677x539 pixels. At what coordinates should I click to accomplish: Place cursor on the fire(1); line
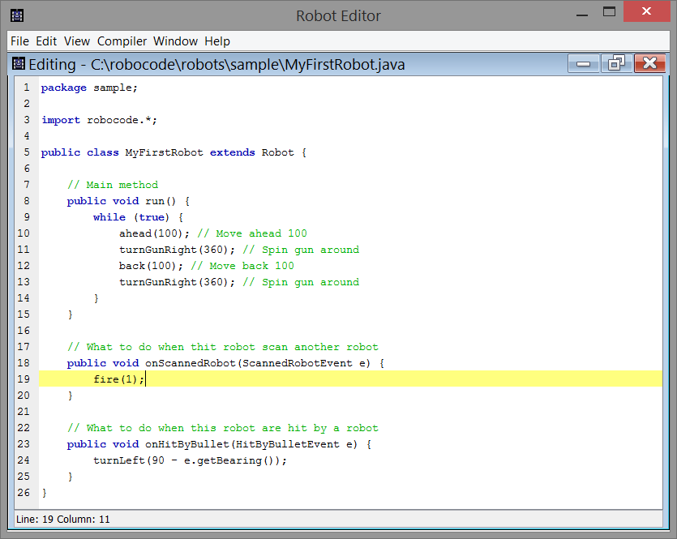[x=118, y=379]
